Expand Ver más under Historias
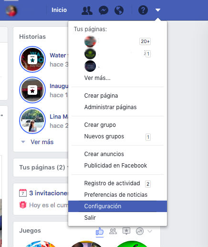 (x=42, y=142)
